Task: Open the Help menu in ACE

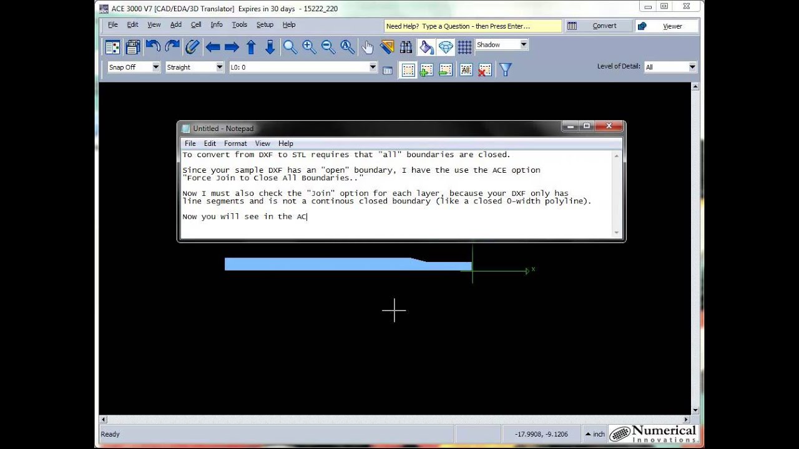Action: [x=289, y=25]
